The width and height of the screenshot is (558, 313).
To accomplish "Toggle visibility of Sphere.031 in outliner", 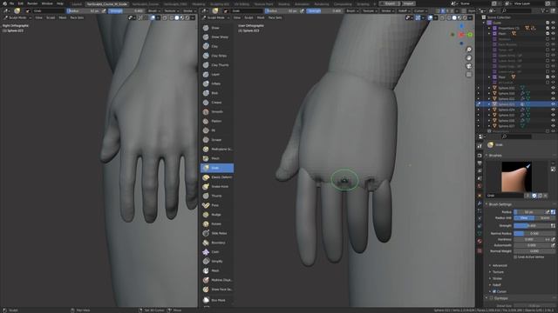I will [553, 88].
